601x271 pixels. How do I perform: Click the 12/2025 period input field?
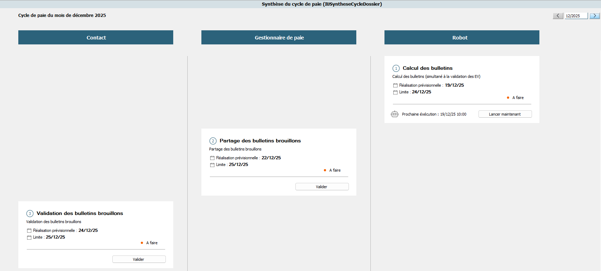pyautogui.click(x=576, y=16)
